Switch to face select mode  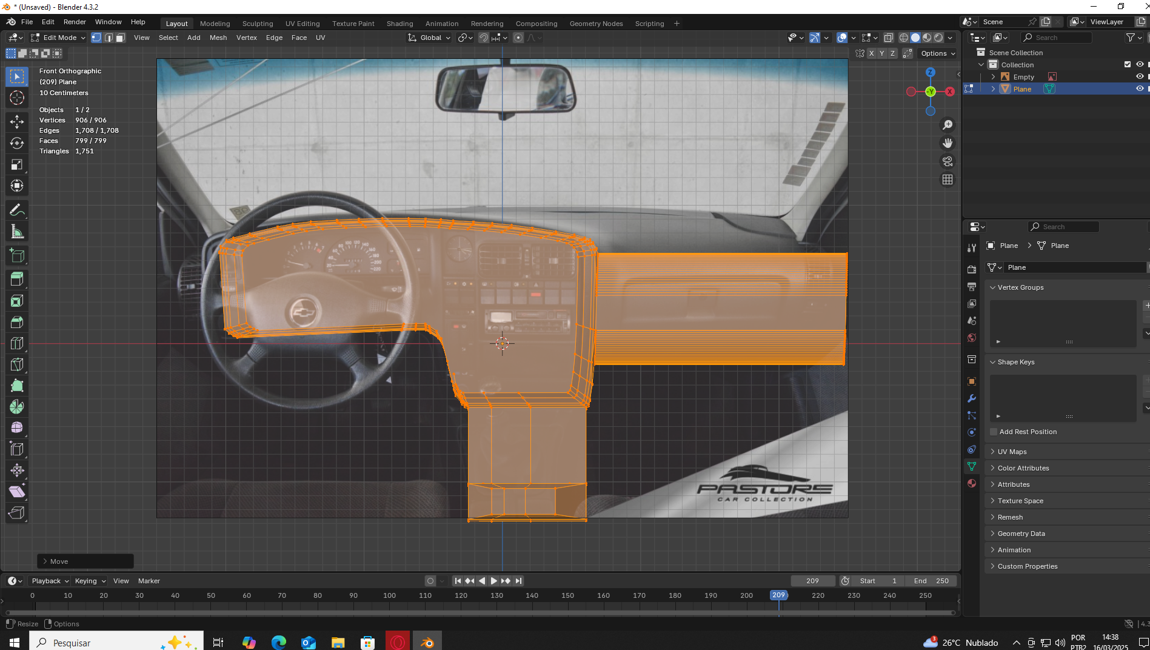coord(121,38)
